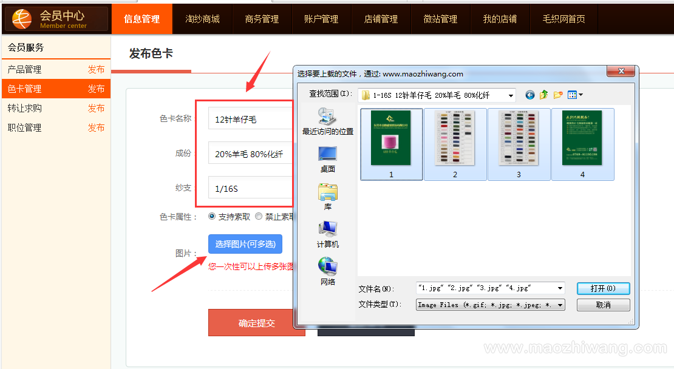674x369 pixels.
Task: Click the up-one-level folder icon
Action: (x=544, y=95)
